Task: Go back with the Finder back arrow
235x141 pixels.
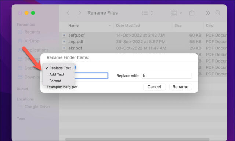Action: (68, 13)
